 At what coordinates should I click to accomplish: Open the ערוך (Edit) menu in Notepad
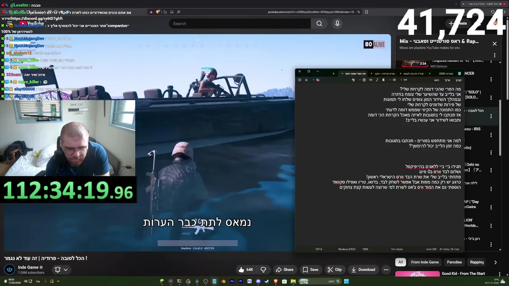(x=447, y=80)
